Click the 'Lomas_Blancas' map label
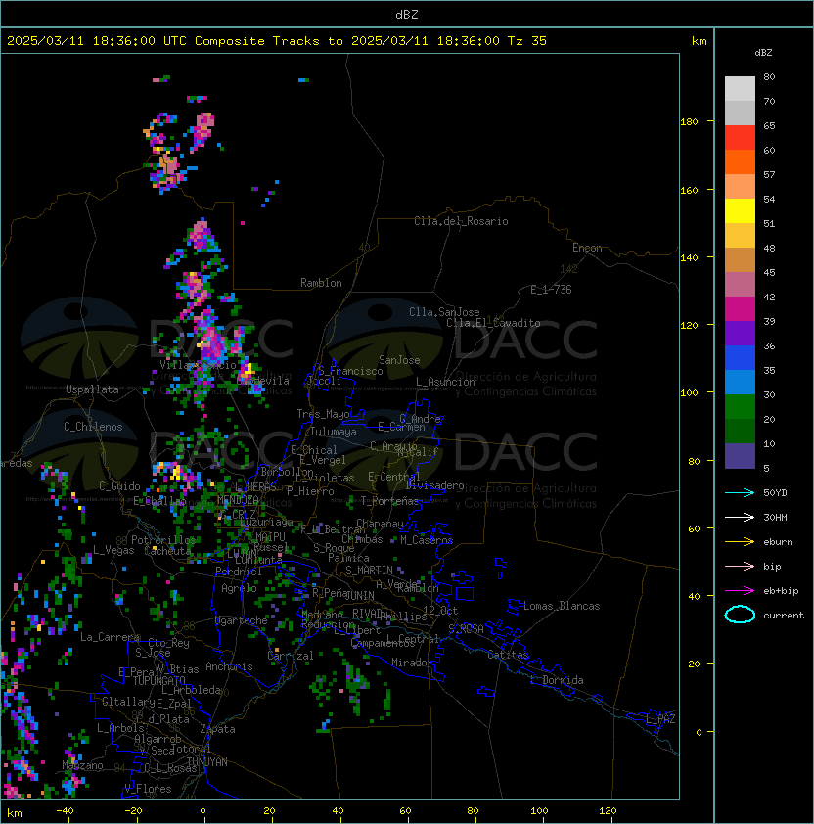The width and height of the screenshot is (814, 824). click(562, 606)
